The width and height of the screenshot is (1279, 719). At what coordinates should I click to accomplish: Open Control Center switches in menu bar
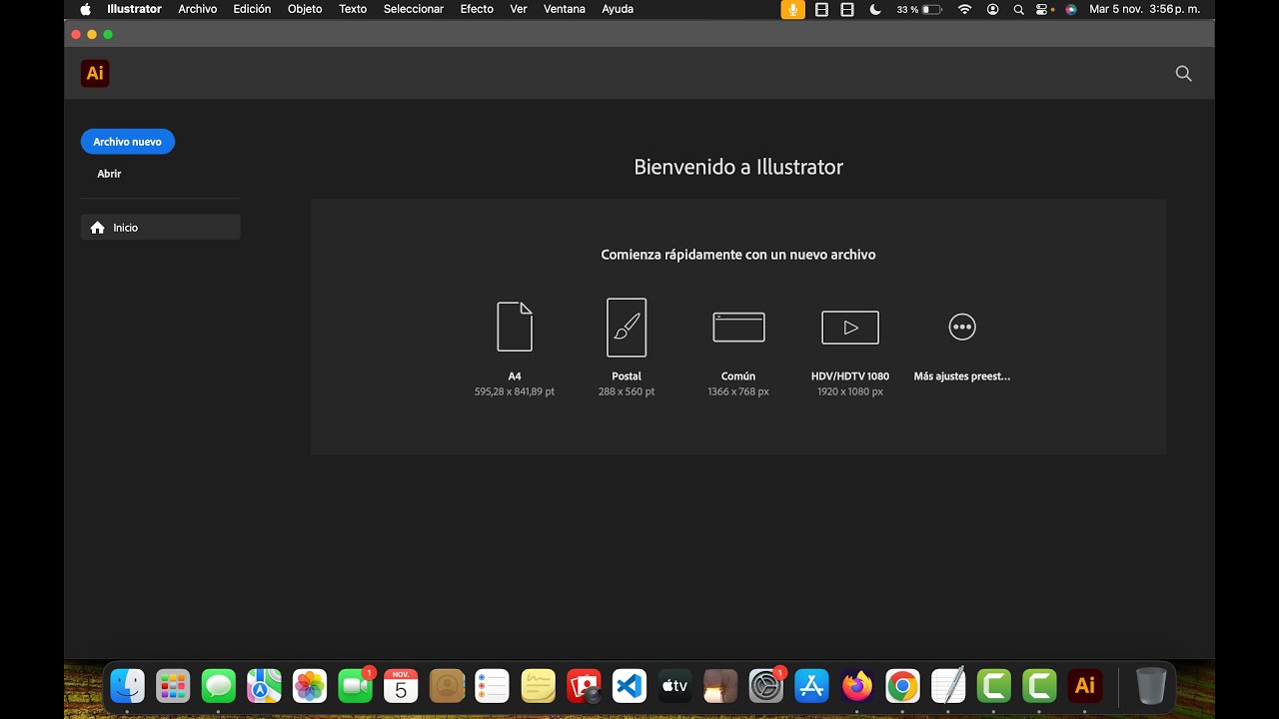tap(1044, 9)
